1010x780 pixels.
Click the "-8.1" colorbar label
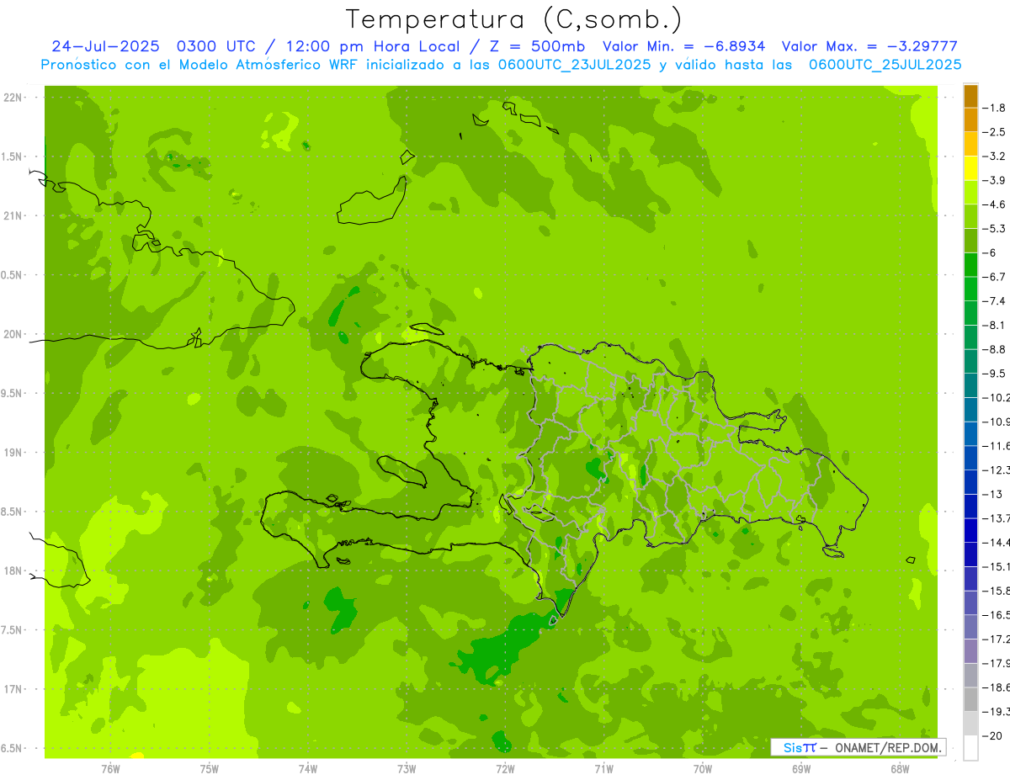pyautogui.click(x=994, y=325)
